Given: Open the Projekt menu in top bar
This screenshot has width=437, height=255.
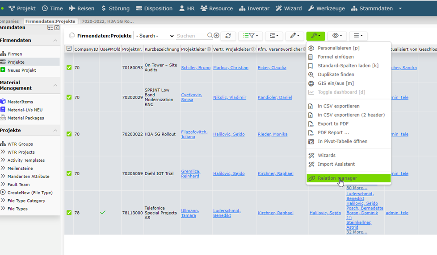Looking at the screenshot, I should point(22,8).
